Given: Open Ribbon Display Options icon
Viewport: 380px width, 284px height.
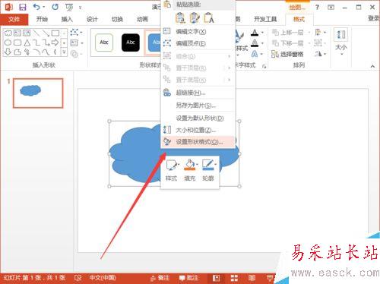Looking at the screenshot, I should click(x=331, y=8).
